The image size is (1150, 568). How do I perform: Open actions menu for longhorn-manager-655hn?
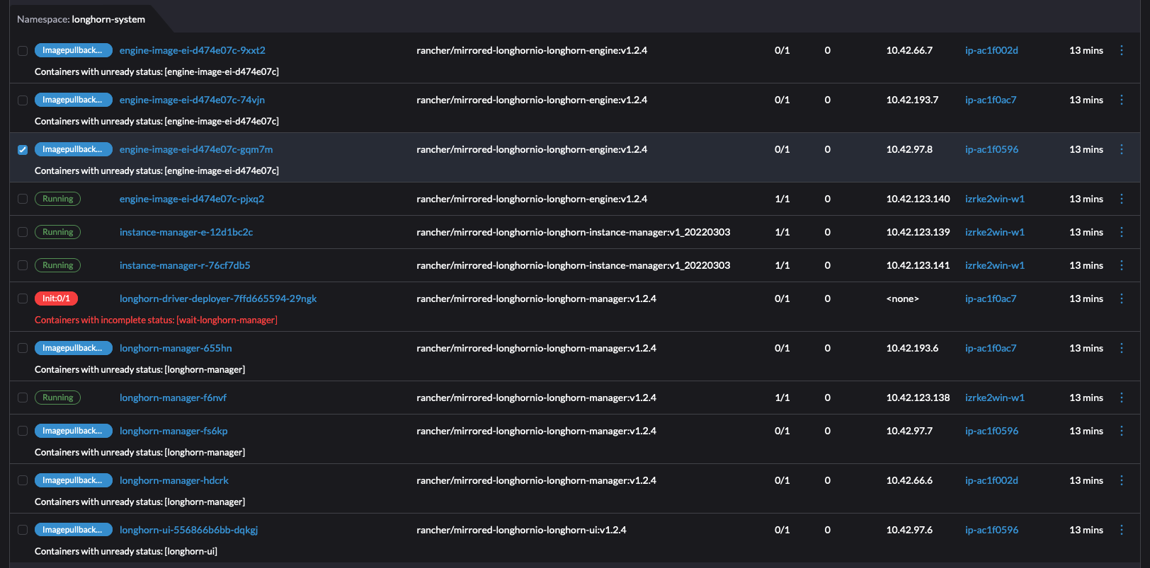pos(1122,348)
